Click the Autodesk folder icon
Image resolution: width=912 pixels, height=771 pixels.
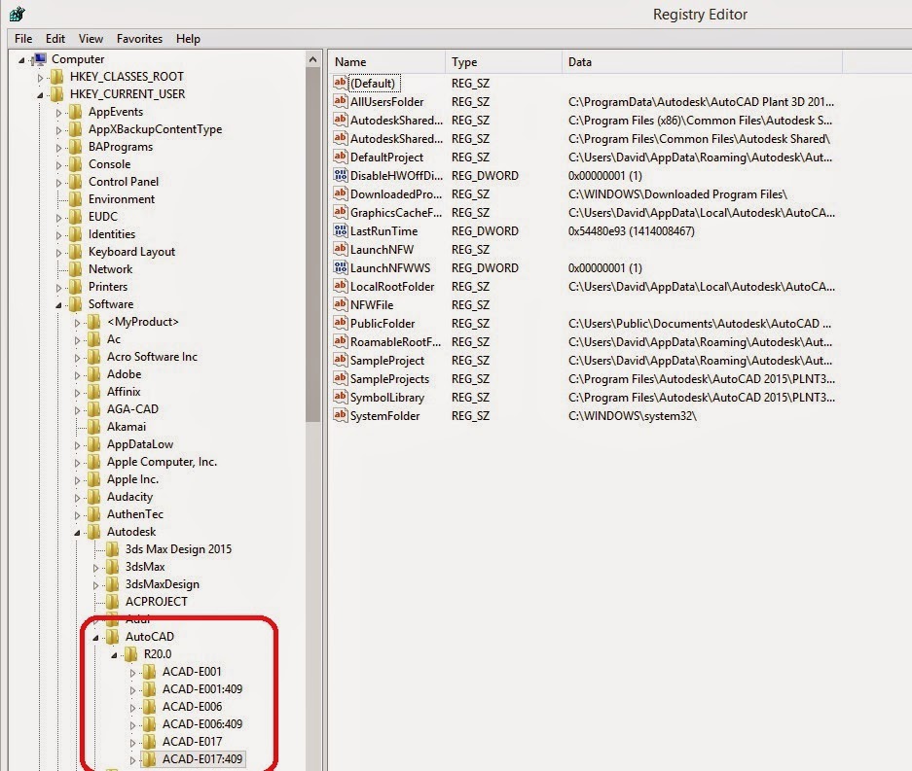93,531
